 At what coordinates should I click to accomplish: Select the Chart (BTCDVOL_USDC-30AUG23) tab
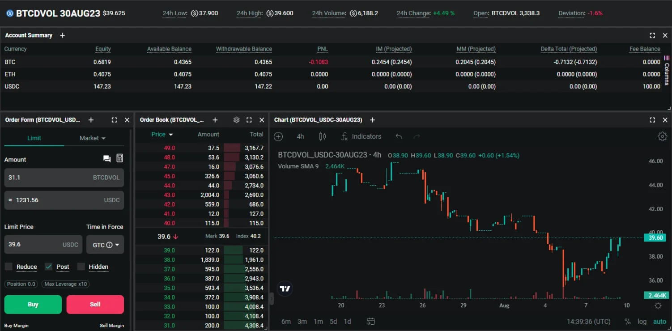pos(318,120)
